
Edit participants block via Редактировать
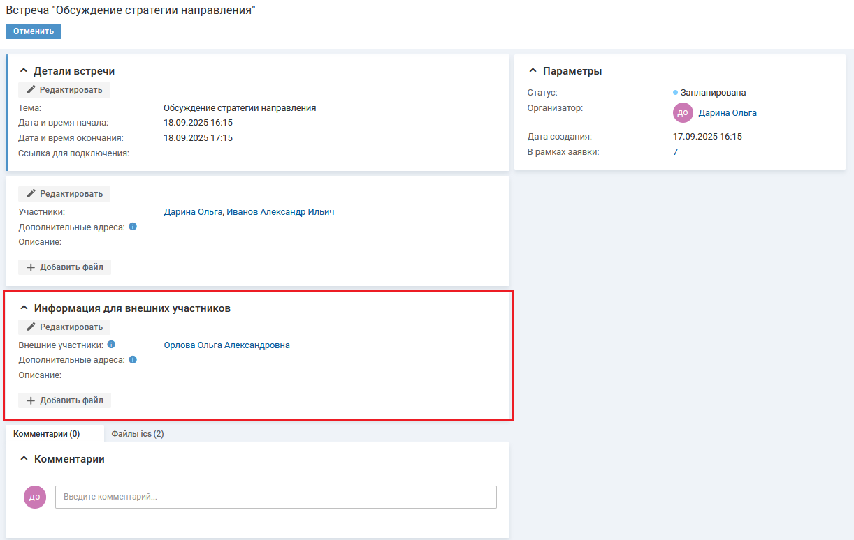[64, 194]
